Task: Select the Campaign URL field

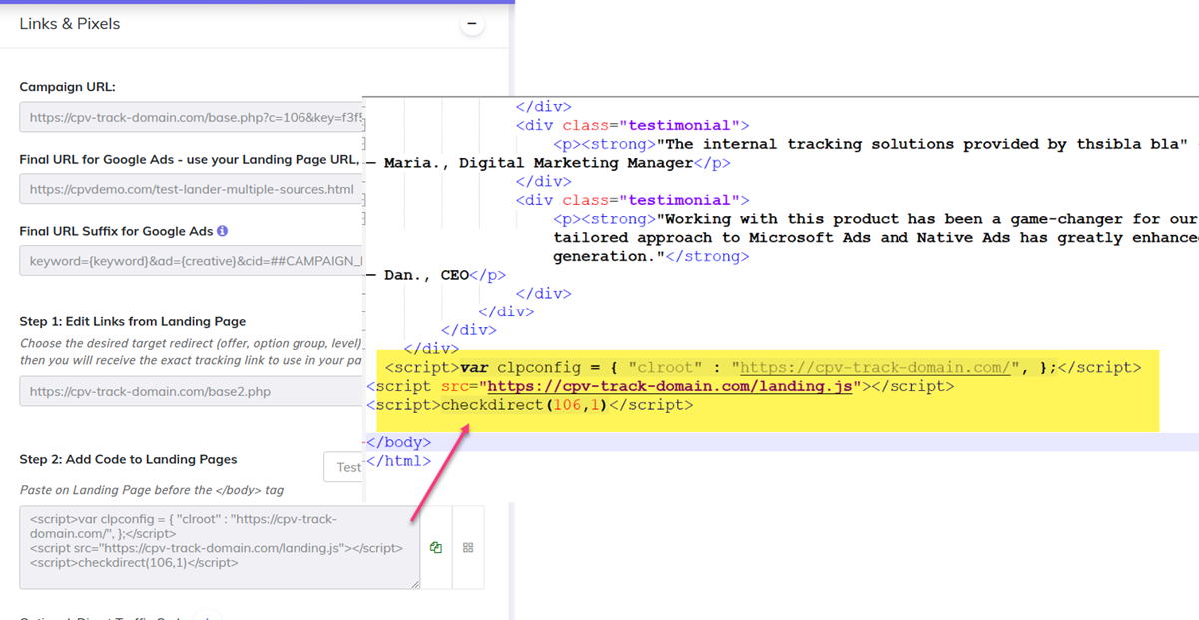Action: tap(180, 116)
